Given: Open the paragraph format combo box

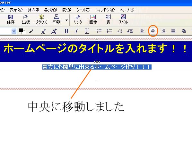Looking at the screenshot, I should (x=8, y=31).
